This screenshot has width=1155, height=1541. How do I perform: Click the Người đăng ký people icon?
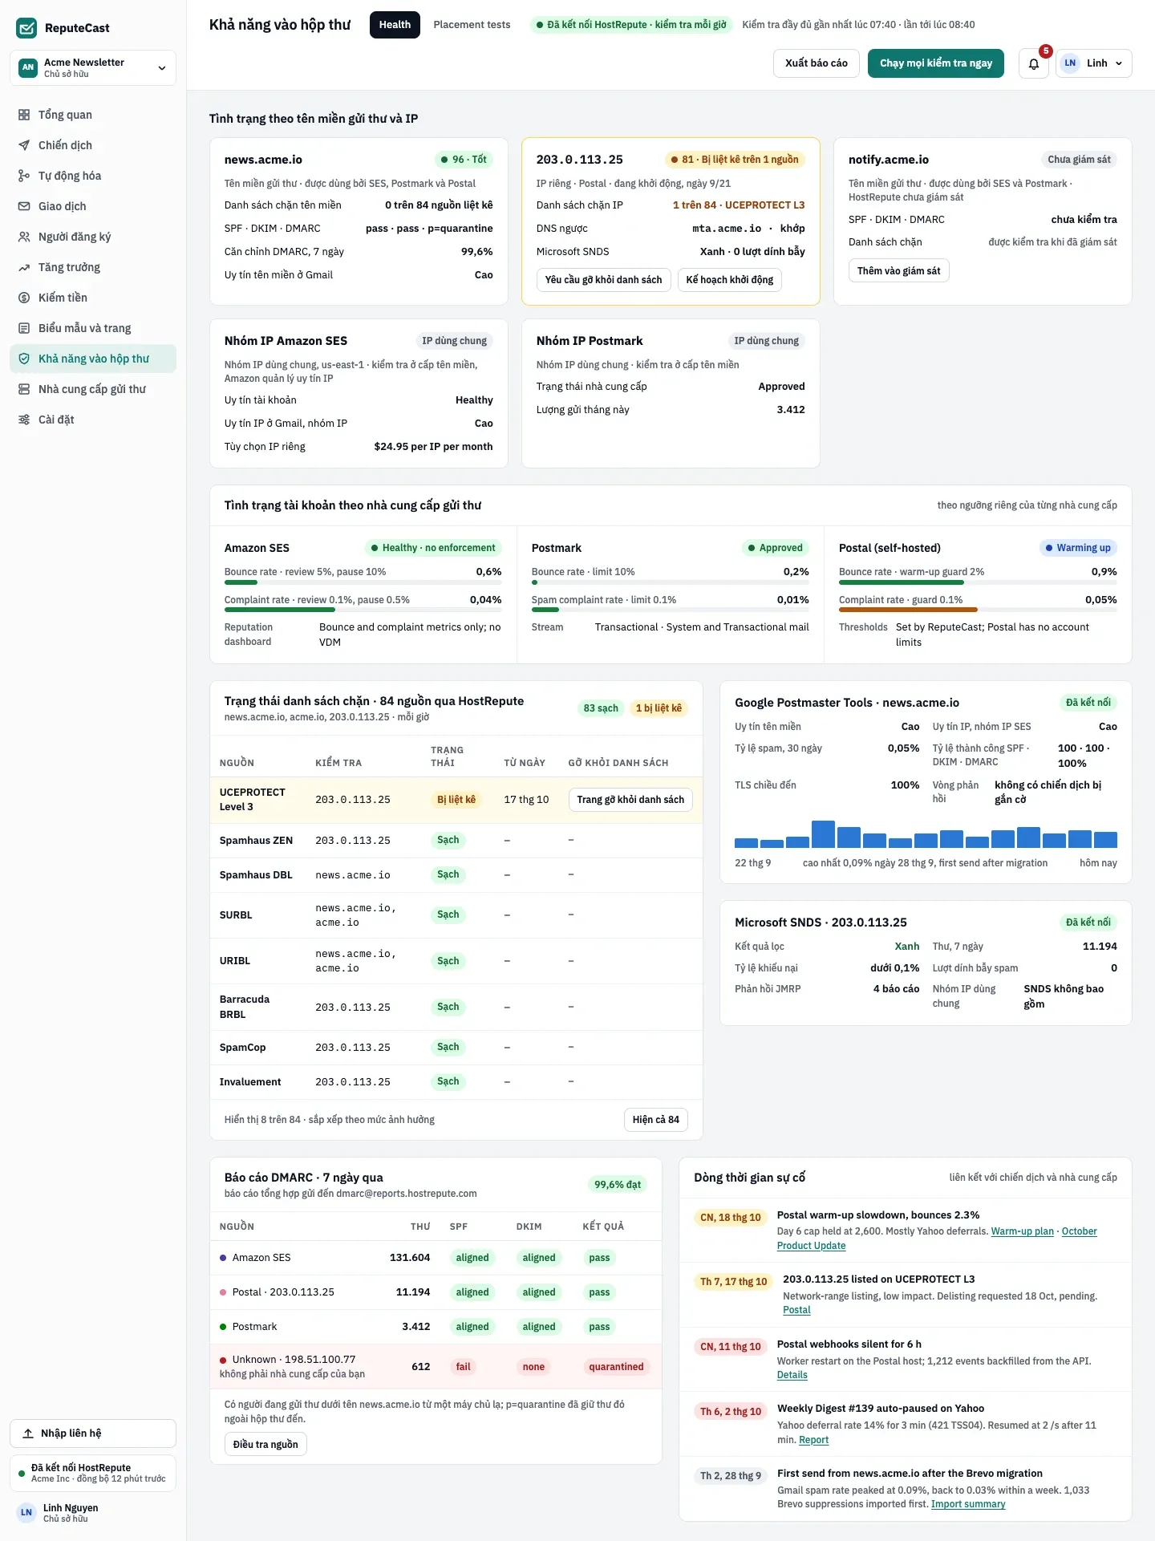click(x=24, y=237)
